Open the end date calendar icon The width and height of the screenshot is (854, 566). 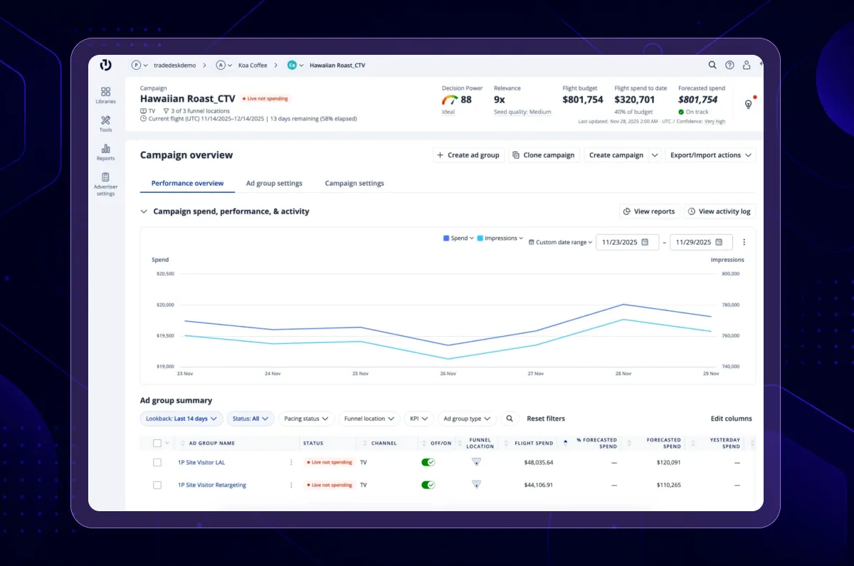coord(719,242)
